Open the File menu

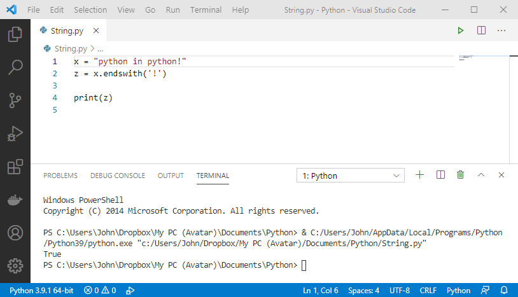pos(33,10)
